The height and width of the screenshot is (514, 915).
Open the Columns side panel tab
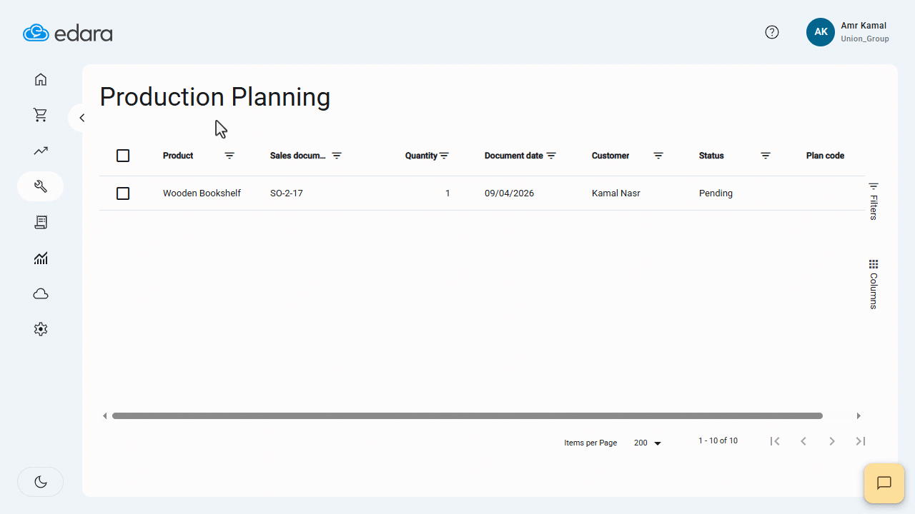click(874, 284)
